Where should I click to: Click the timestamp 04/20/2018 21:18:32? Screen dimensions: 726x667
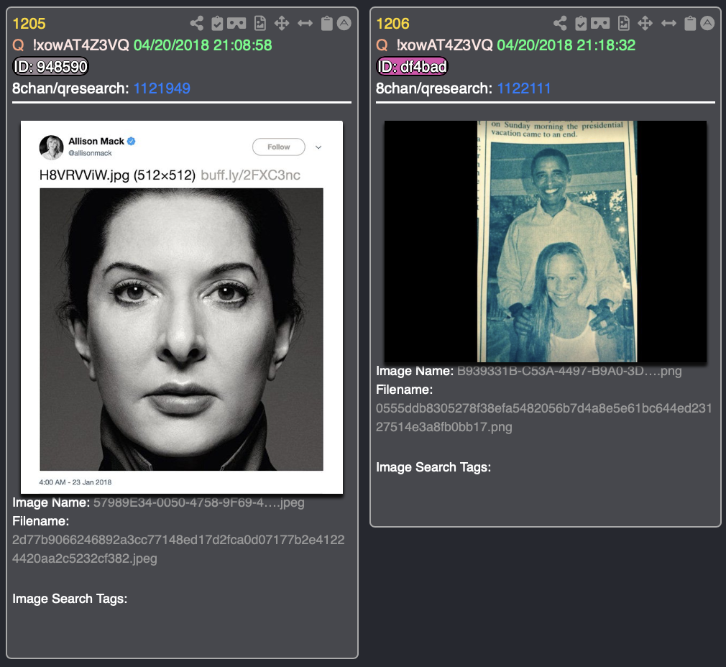click(566, 45)
